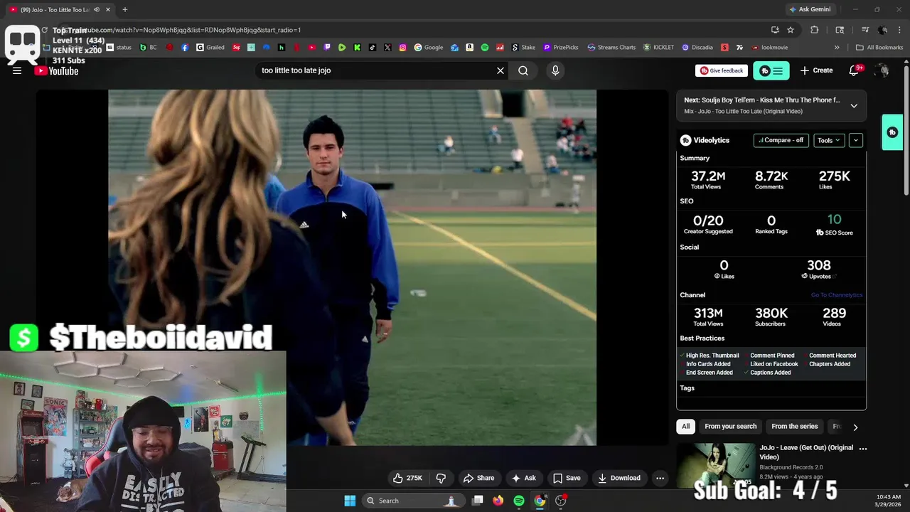
Task: Mute the JoJo tab audio
Action: (x=97, y=9)
